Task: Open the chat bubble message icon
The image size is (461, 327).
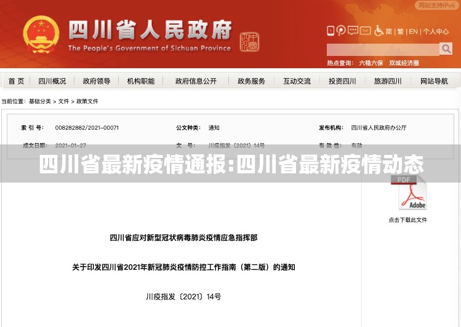Action: pyautogui.click(x=353, y=31)
